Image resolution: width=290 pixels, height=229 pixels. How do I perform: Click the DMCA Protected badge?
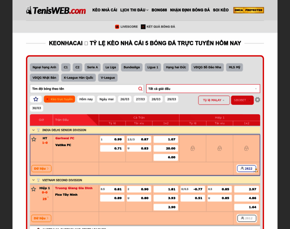248,10
